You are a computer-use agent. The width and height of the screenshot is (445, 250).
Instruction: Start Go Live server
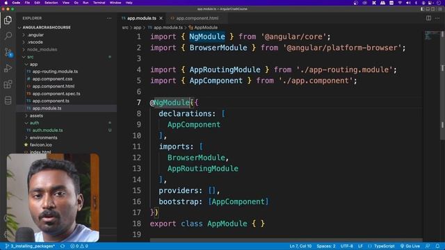pos(410,246)
